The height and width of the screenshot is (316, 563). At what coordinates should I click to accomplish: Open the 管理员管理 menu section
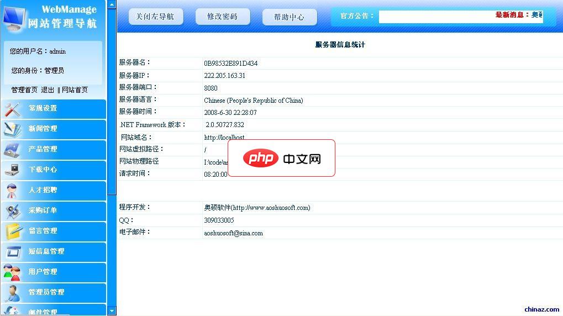click(54, 293)
